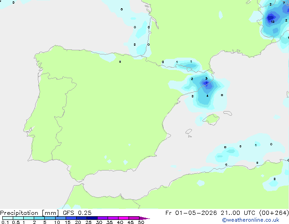This screenshot has width=289, height=224.
Task: Click the '30' legend scale label
Action: pyautogui.click(x=99, y=222)
